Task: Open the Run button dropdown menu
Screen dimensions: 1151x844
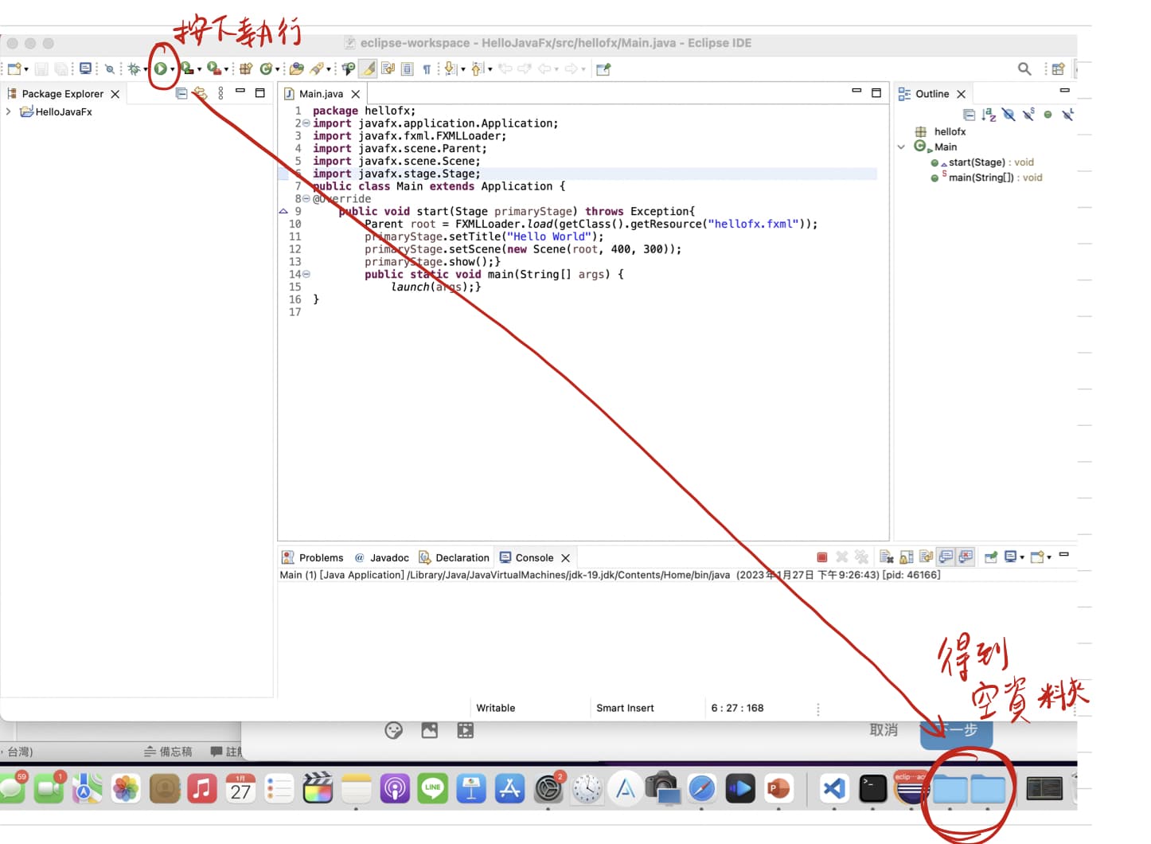Action: [x=174, y=69]
